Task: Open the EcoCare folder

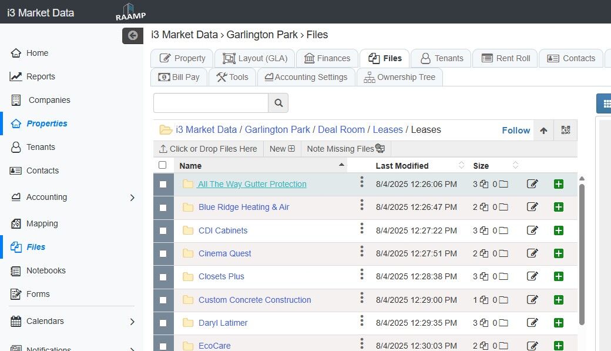Action: [214, 346]
